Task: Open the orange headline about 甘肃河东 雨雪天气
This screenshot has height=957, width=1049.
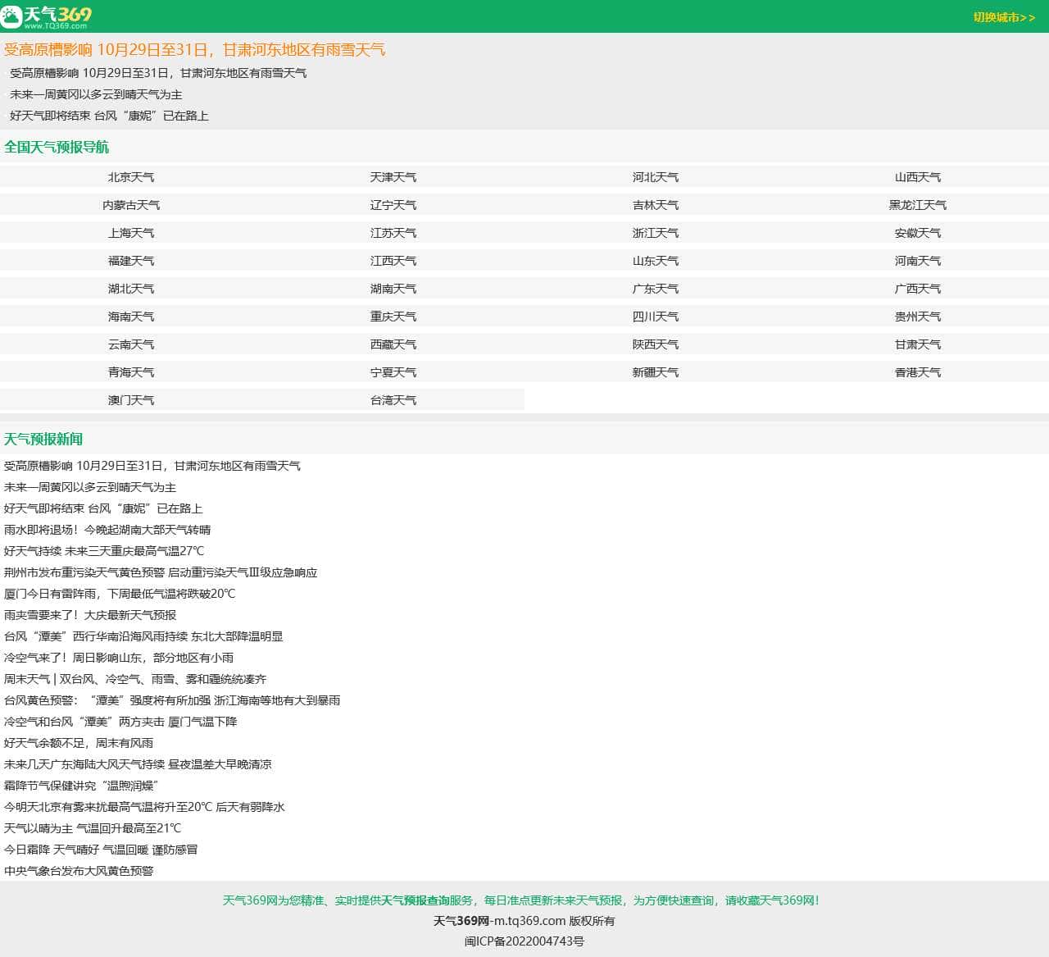Action: coord(194,50)
